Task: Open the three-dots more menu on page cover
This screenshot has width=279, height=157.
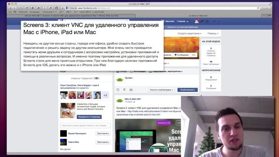Action: (194, 55)
